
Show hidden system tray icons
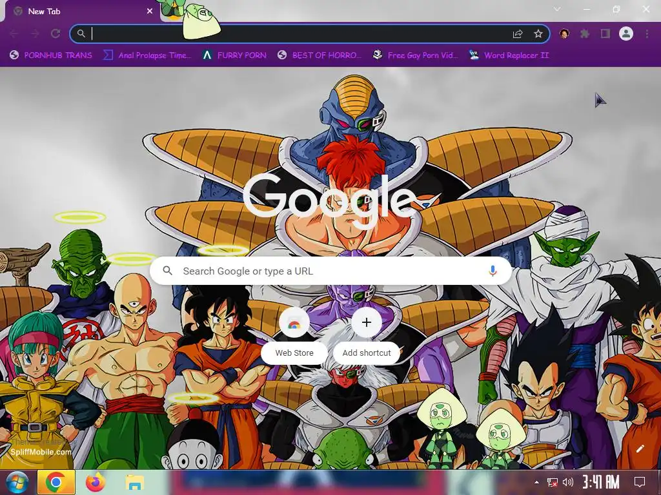click(x=536, y=482)
